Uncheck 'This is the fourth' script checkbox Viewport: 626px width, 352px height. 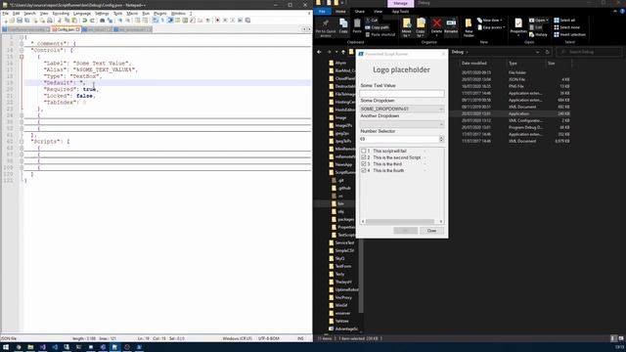coord(364,170)
